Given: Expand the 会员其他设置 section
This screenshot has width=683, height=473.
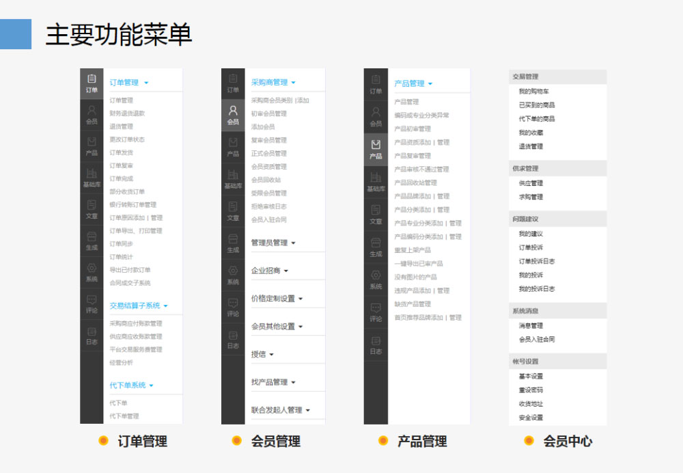Looking at the screenshot, I should click(277, 327).
